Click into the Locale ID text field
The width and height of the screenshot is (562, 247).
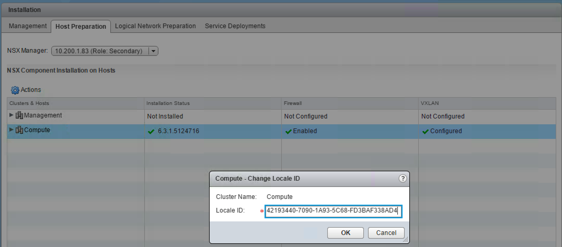[x=333, y=211]
